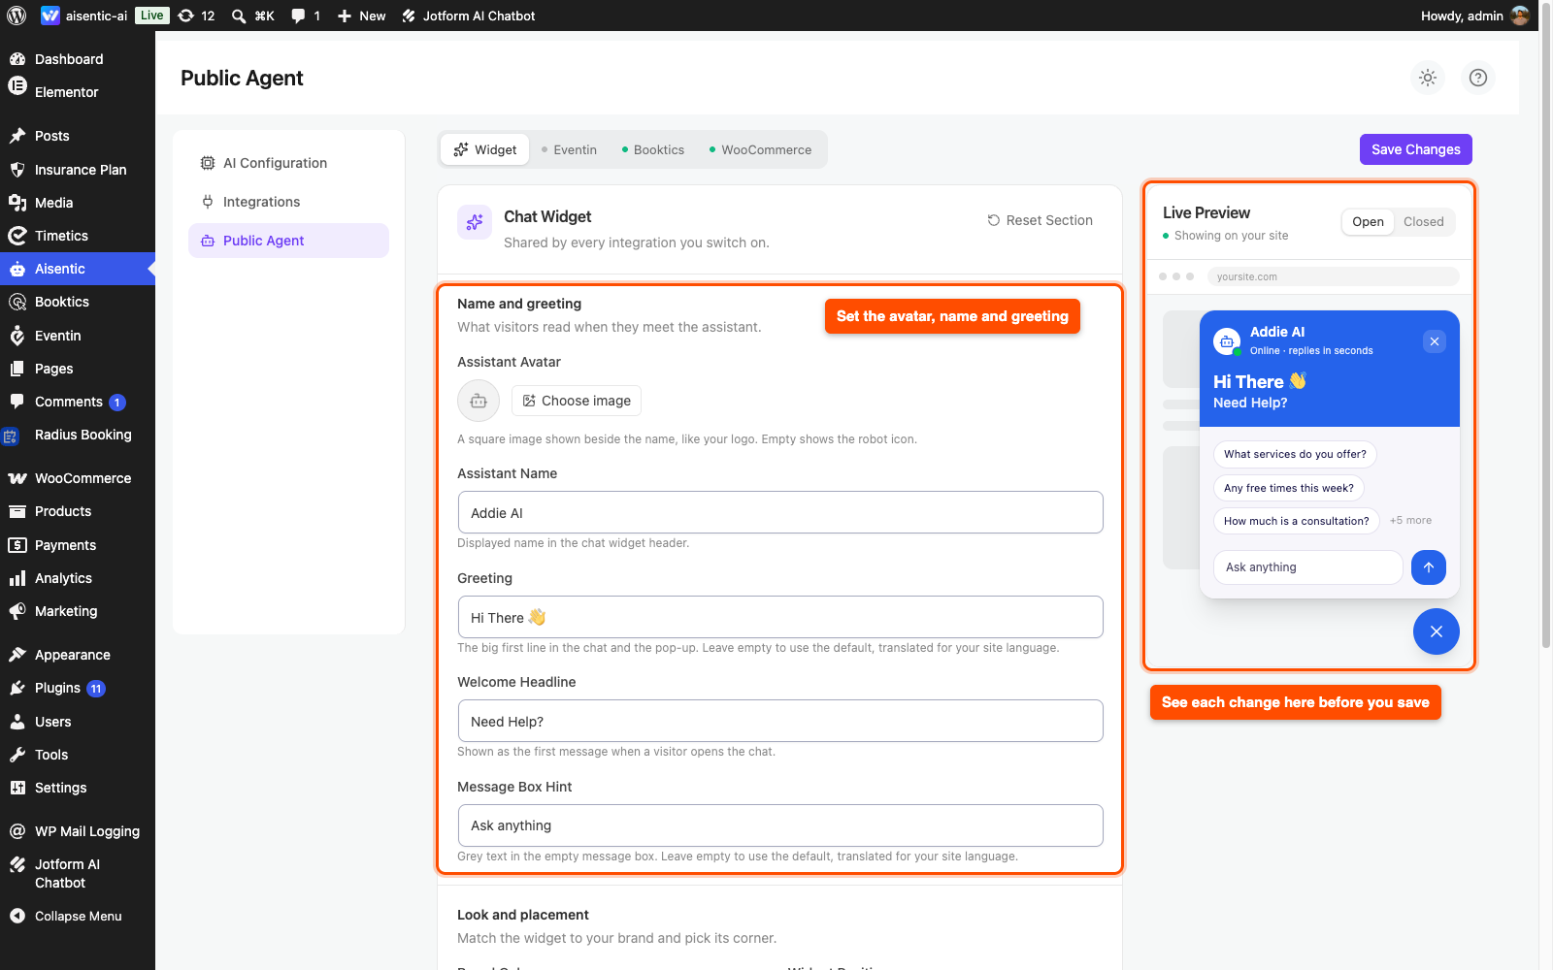Screen dimensions: 1553x970
Task: Click the round floating chat close button
Action: point(1437,631)
